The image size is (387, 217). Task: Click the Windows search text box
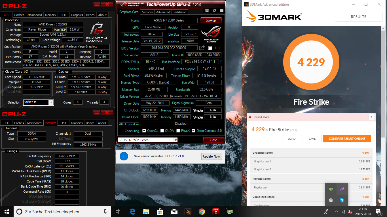tap(62, 212)
